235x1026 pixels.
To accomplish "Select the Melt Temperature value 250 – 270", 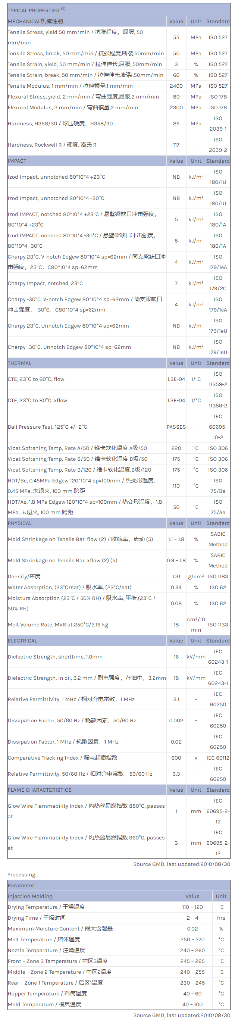I will (x=192, y=939).
